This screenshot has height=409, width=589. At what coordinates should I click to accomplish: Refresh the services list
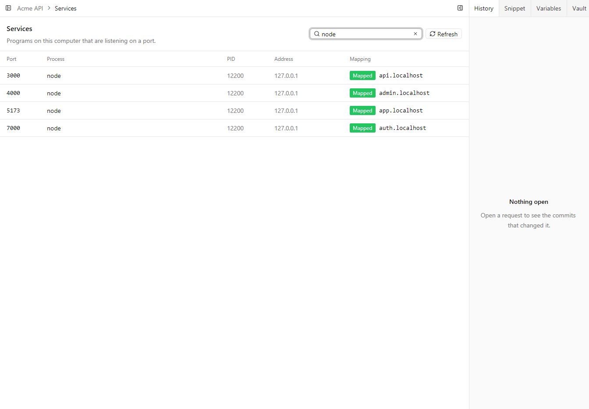pyautogui.click(x=444, y=34)
